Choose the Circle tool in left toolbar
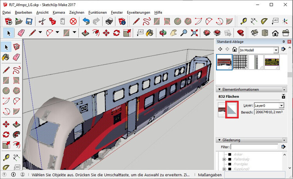The width and height of the screenshot is (293, 179). click(6, 90)
